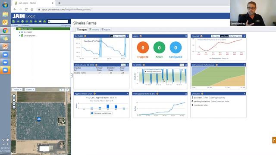Open the Hybrid map type dropdown
The width and height of the screenshot is (276, 155).
(x=17, y=90)
